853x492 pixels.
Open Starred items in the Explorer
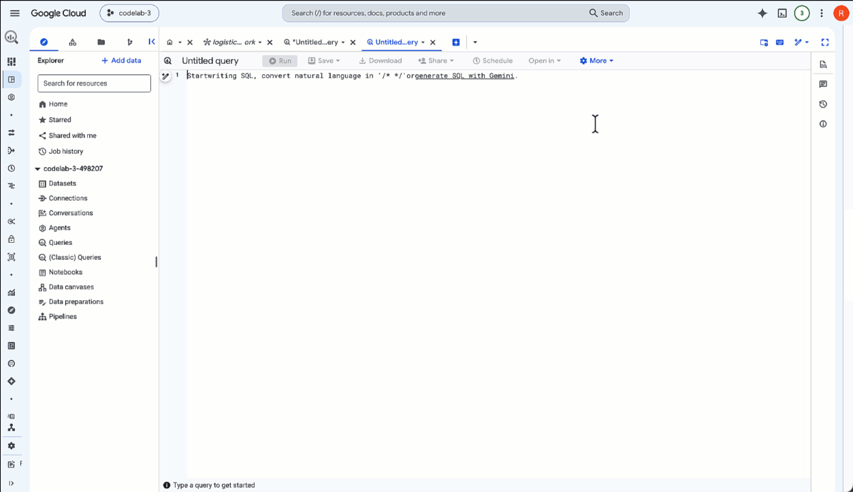pyautogui.click(x=55, y=120)
